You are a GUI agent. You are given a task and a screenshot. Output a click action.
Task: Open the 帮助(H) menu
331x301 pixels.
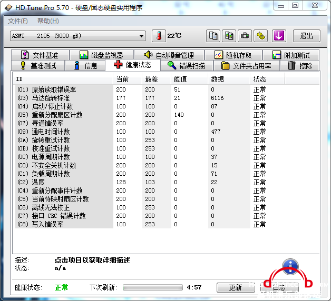tap(48, 21)
